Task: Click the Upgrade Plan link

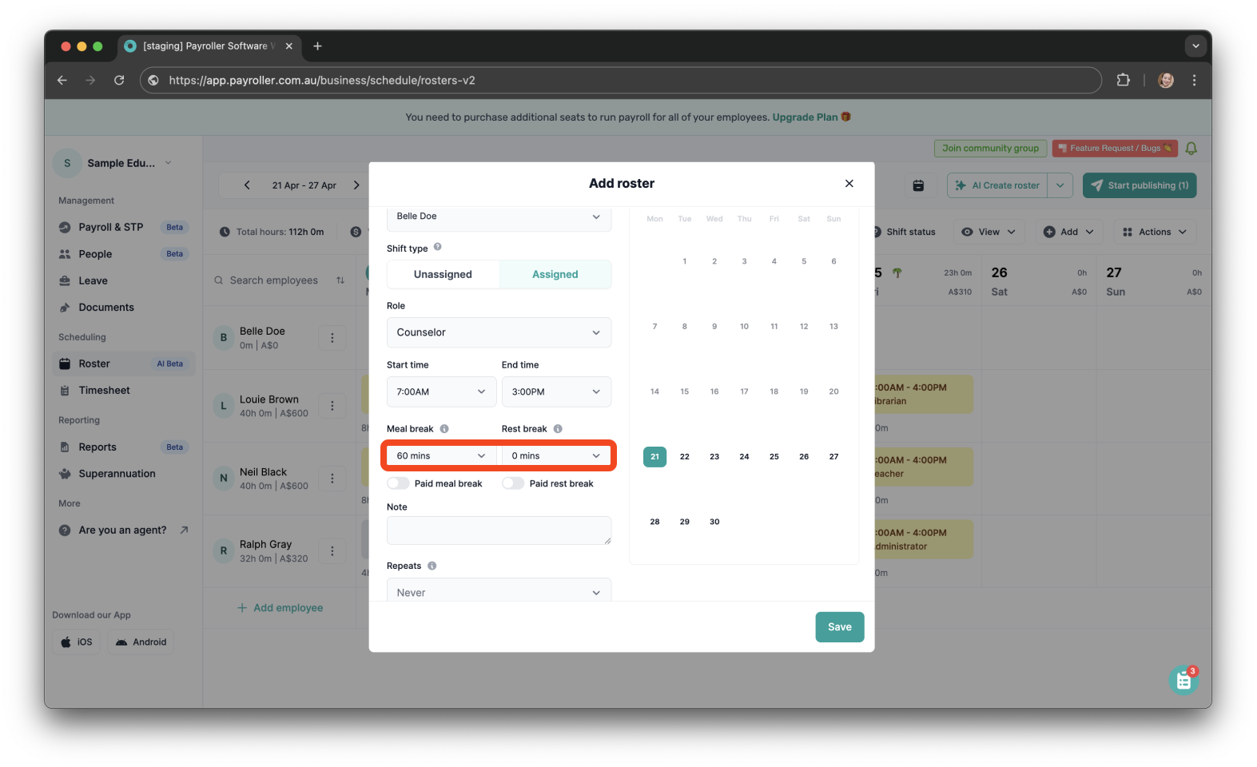Action: tap(805, 117)
